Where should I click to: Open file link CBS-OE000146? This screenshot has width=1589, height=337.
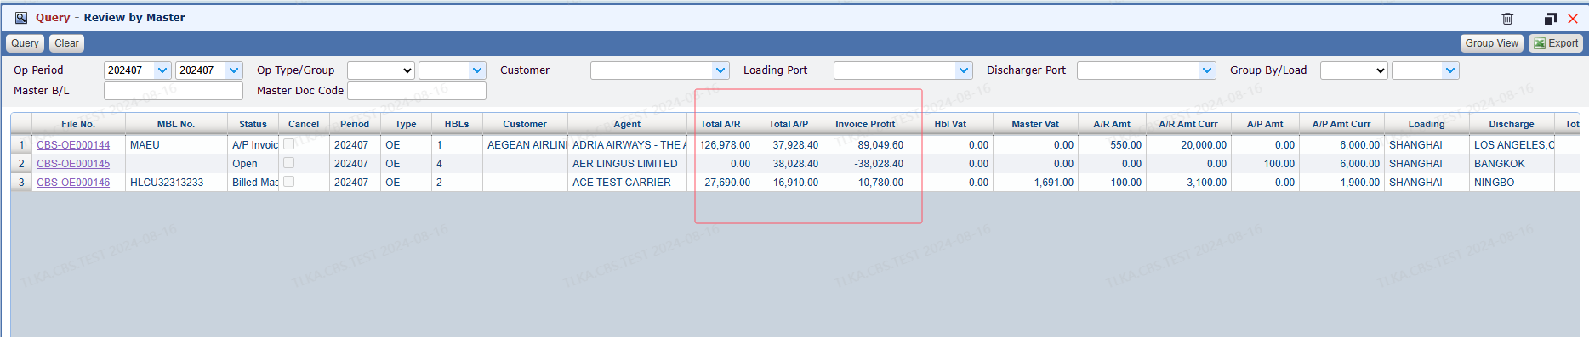pos(73,183)
